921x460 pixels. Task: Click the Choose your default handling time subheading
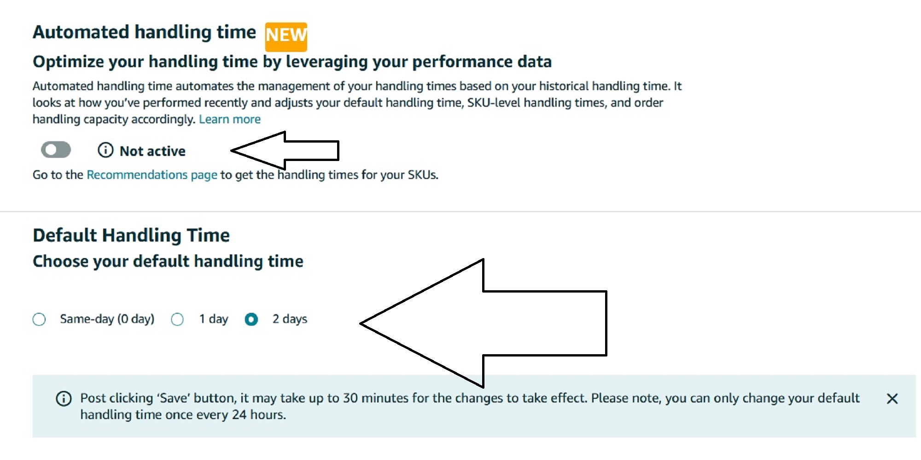point(168,261)
